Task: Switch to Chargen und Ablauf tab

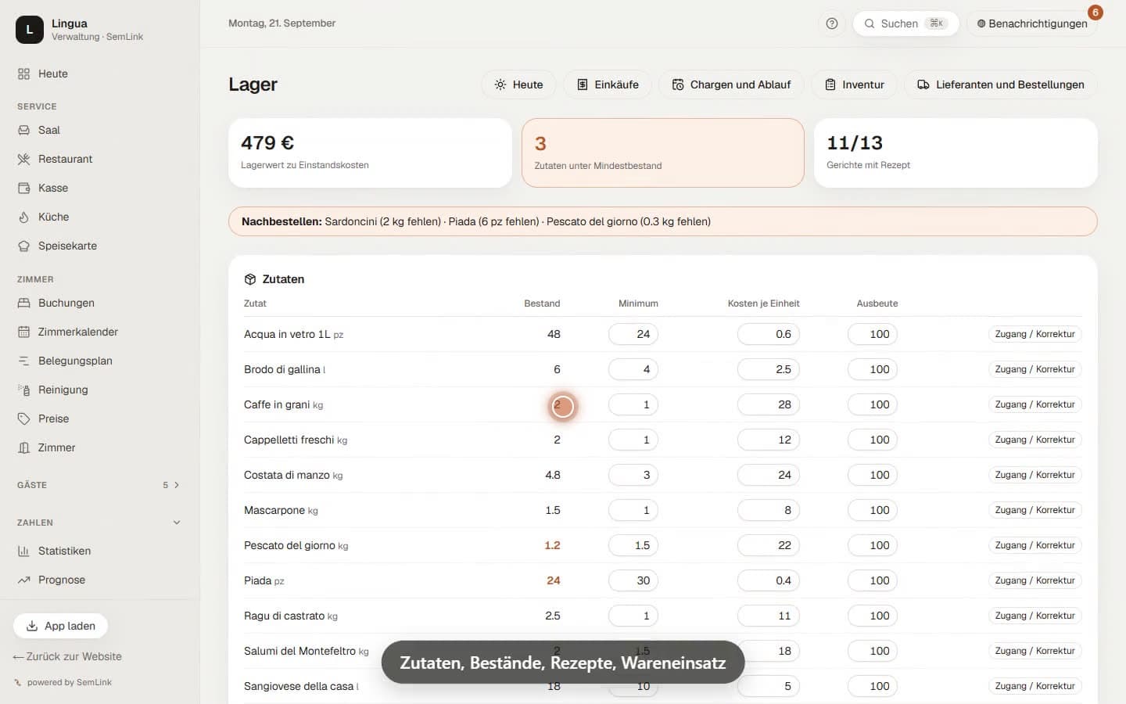Action: (731, 84)
